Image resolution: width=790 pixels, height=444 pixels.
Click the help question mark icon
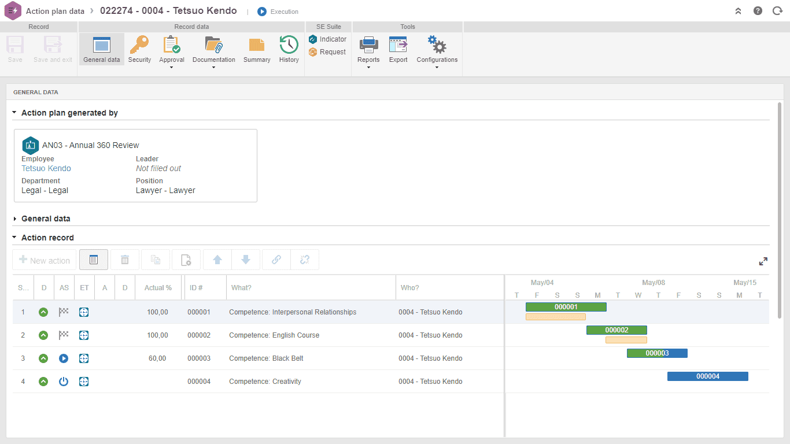758,11
